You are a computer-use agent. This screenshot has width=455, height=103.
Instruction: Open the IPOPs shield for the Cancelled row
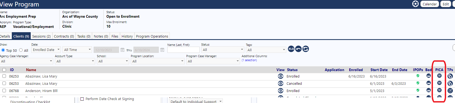[418, 83]
